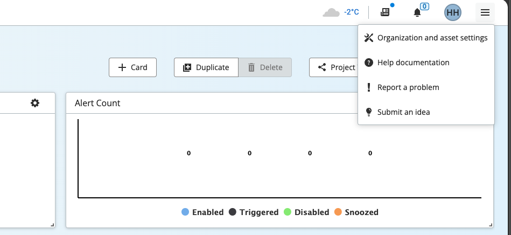511x235 pixels.
Task: Close the hamburger menu icon
Action: 485,12
